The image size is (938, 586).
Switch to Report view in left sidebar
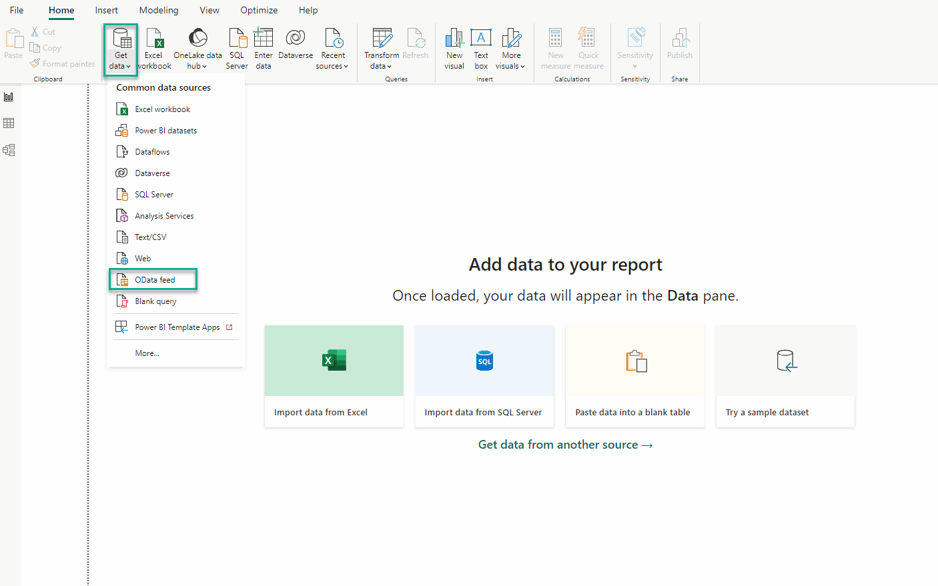coord(9,97)
